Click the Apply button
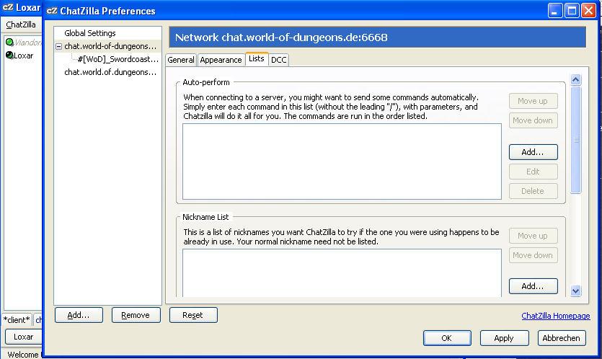602x359 pixels. pyautogui.click(x=503, y=338)
